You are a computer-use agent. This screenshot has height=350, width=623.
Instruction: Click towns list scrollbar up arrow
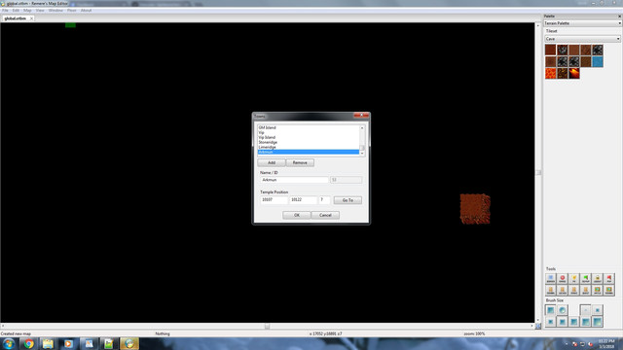point(362,127)
